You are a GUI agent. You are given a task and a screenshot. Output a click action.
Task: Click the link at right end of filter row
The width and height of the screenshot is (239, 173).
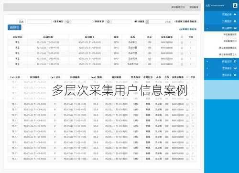[185, 22]
